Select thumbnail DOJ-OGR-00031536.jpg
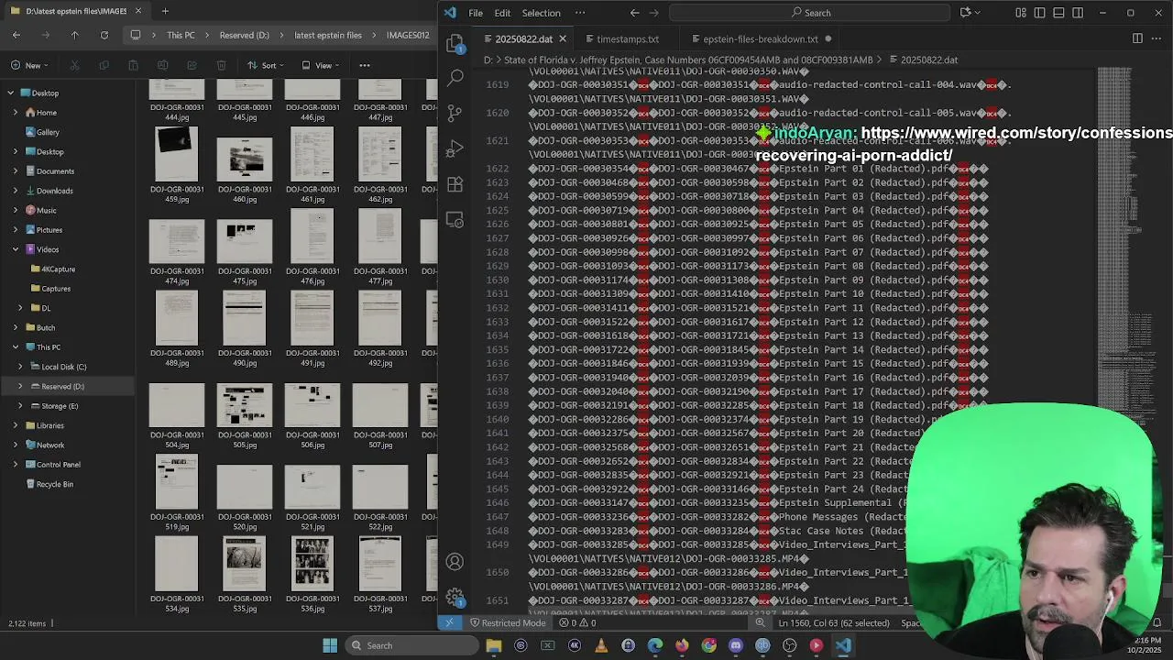This screenshot has height=660, width=1173. pos(312,575)
